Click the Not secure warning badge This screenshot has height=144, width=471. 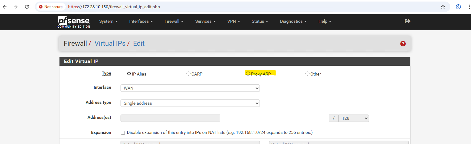tap(51, 7)
